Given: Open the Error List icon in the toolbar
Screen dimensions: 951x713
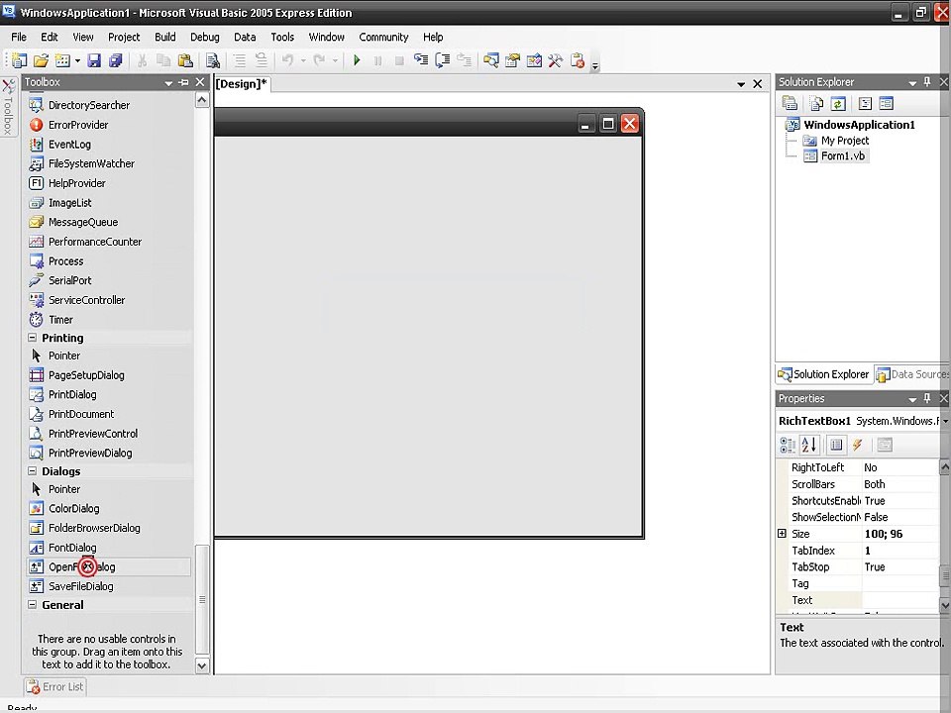Looking at the screenshot, I should 578,60.
